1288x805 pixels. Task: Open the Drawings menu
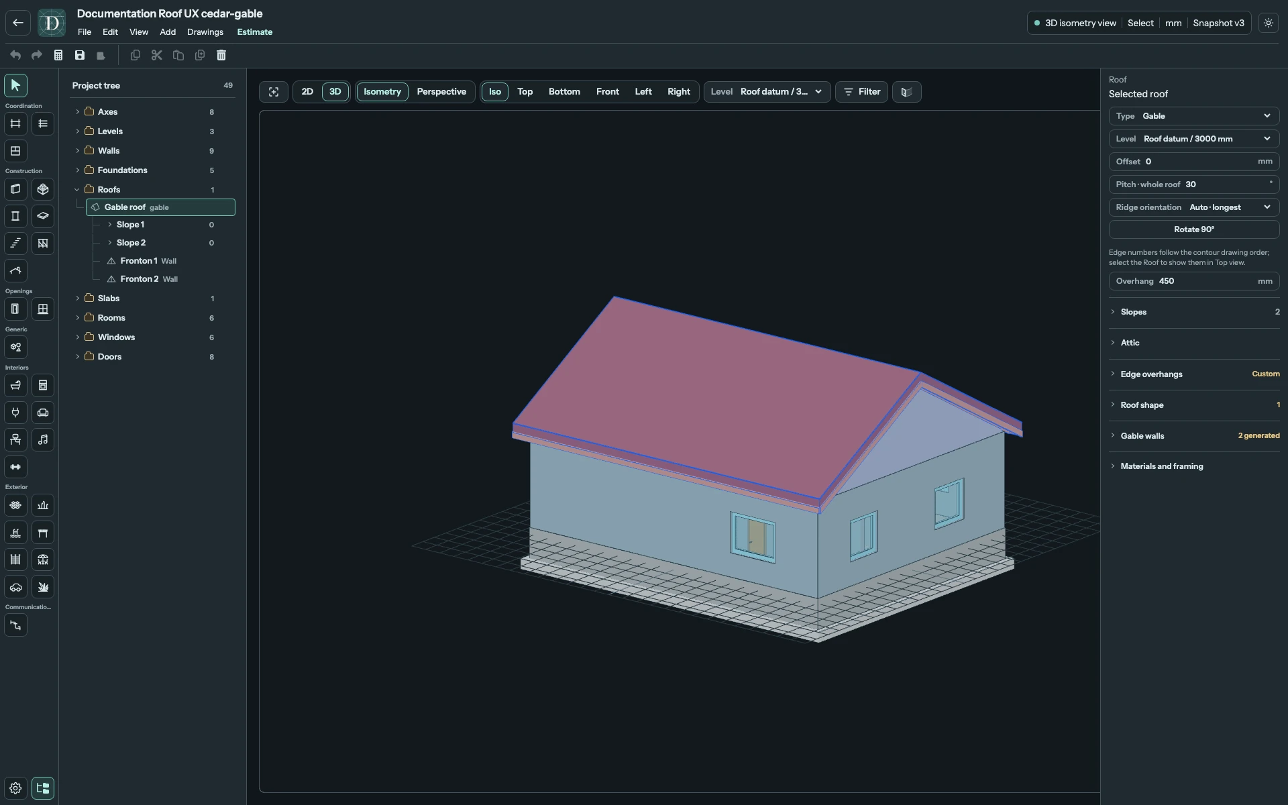point(205,32)
